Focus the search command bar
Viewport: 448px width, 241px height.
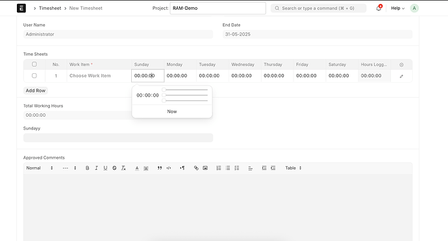coord(318,8)
